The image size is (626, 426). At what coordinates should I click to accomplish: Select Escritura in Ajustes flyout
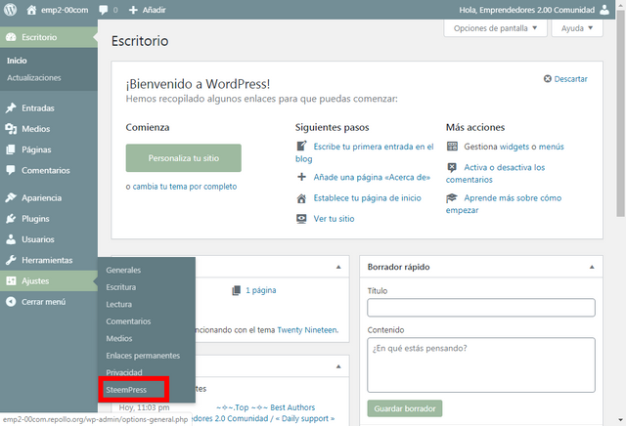tap(121, 287)
